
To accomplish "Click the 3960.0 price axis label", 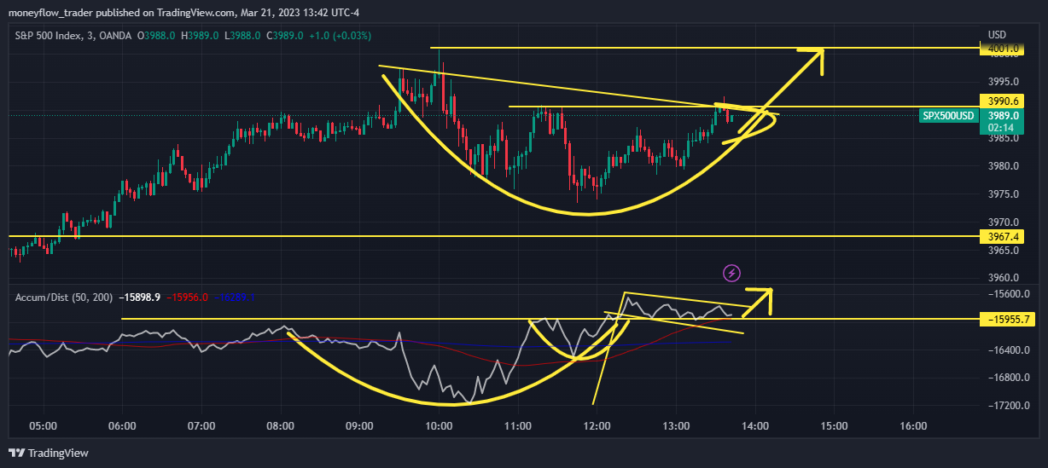I will click(1003, 278).
